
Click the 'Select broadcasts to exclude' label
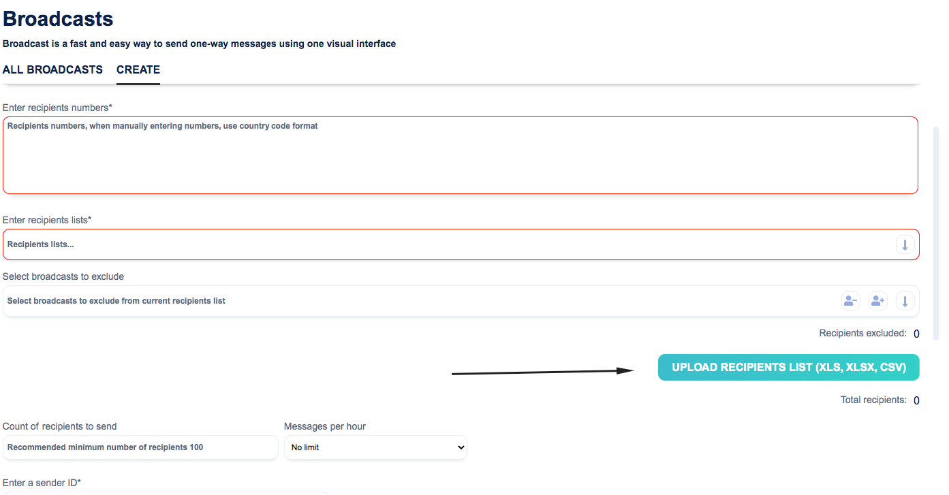pos(63,276)
